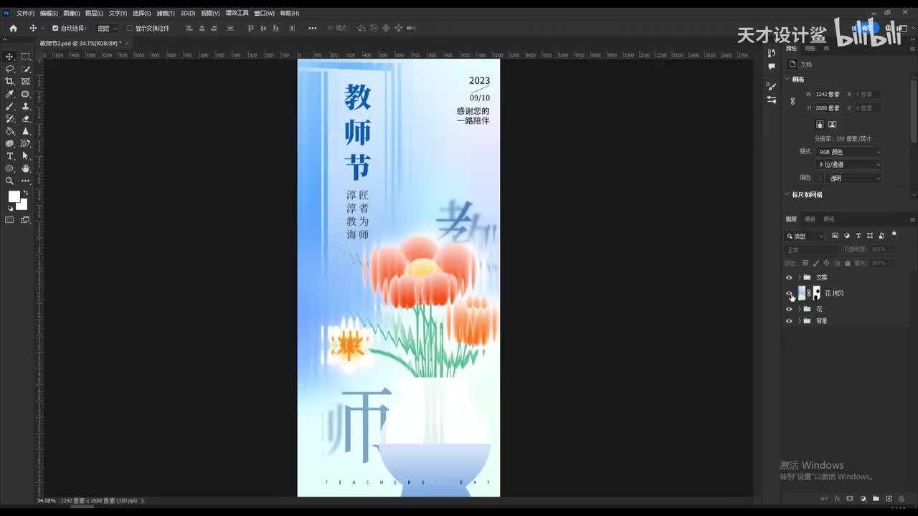Hide the 背景 group layer

click(789, 321)
